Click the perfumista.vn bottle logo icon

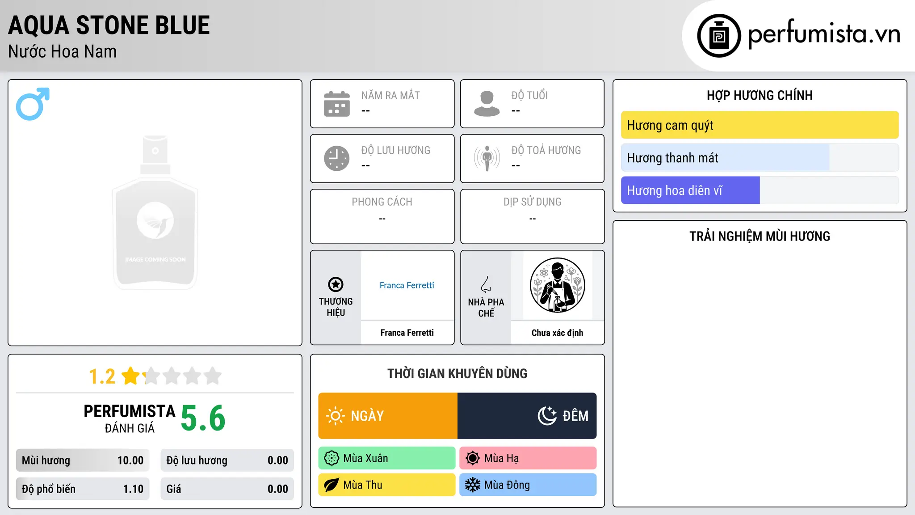coord(719,36)
